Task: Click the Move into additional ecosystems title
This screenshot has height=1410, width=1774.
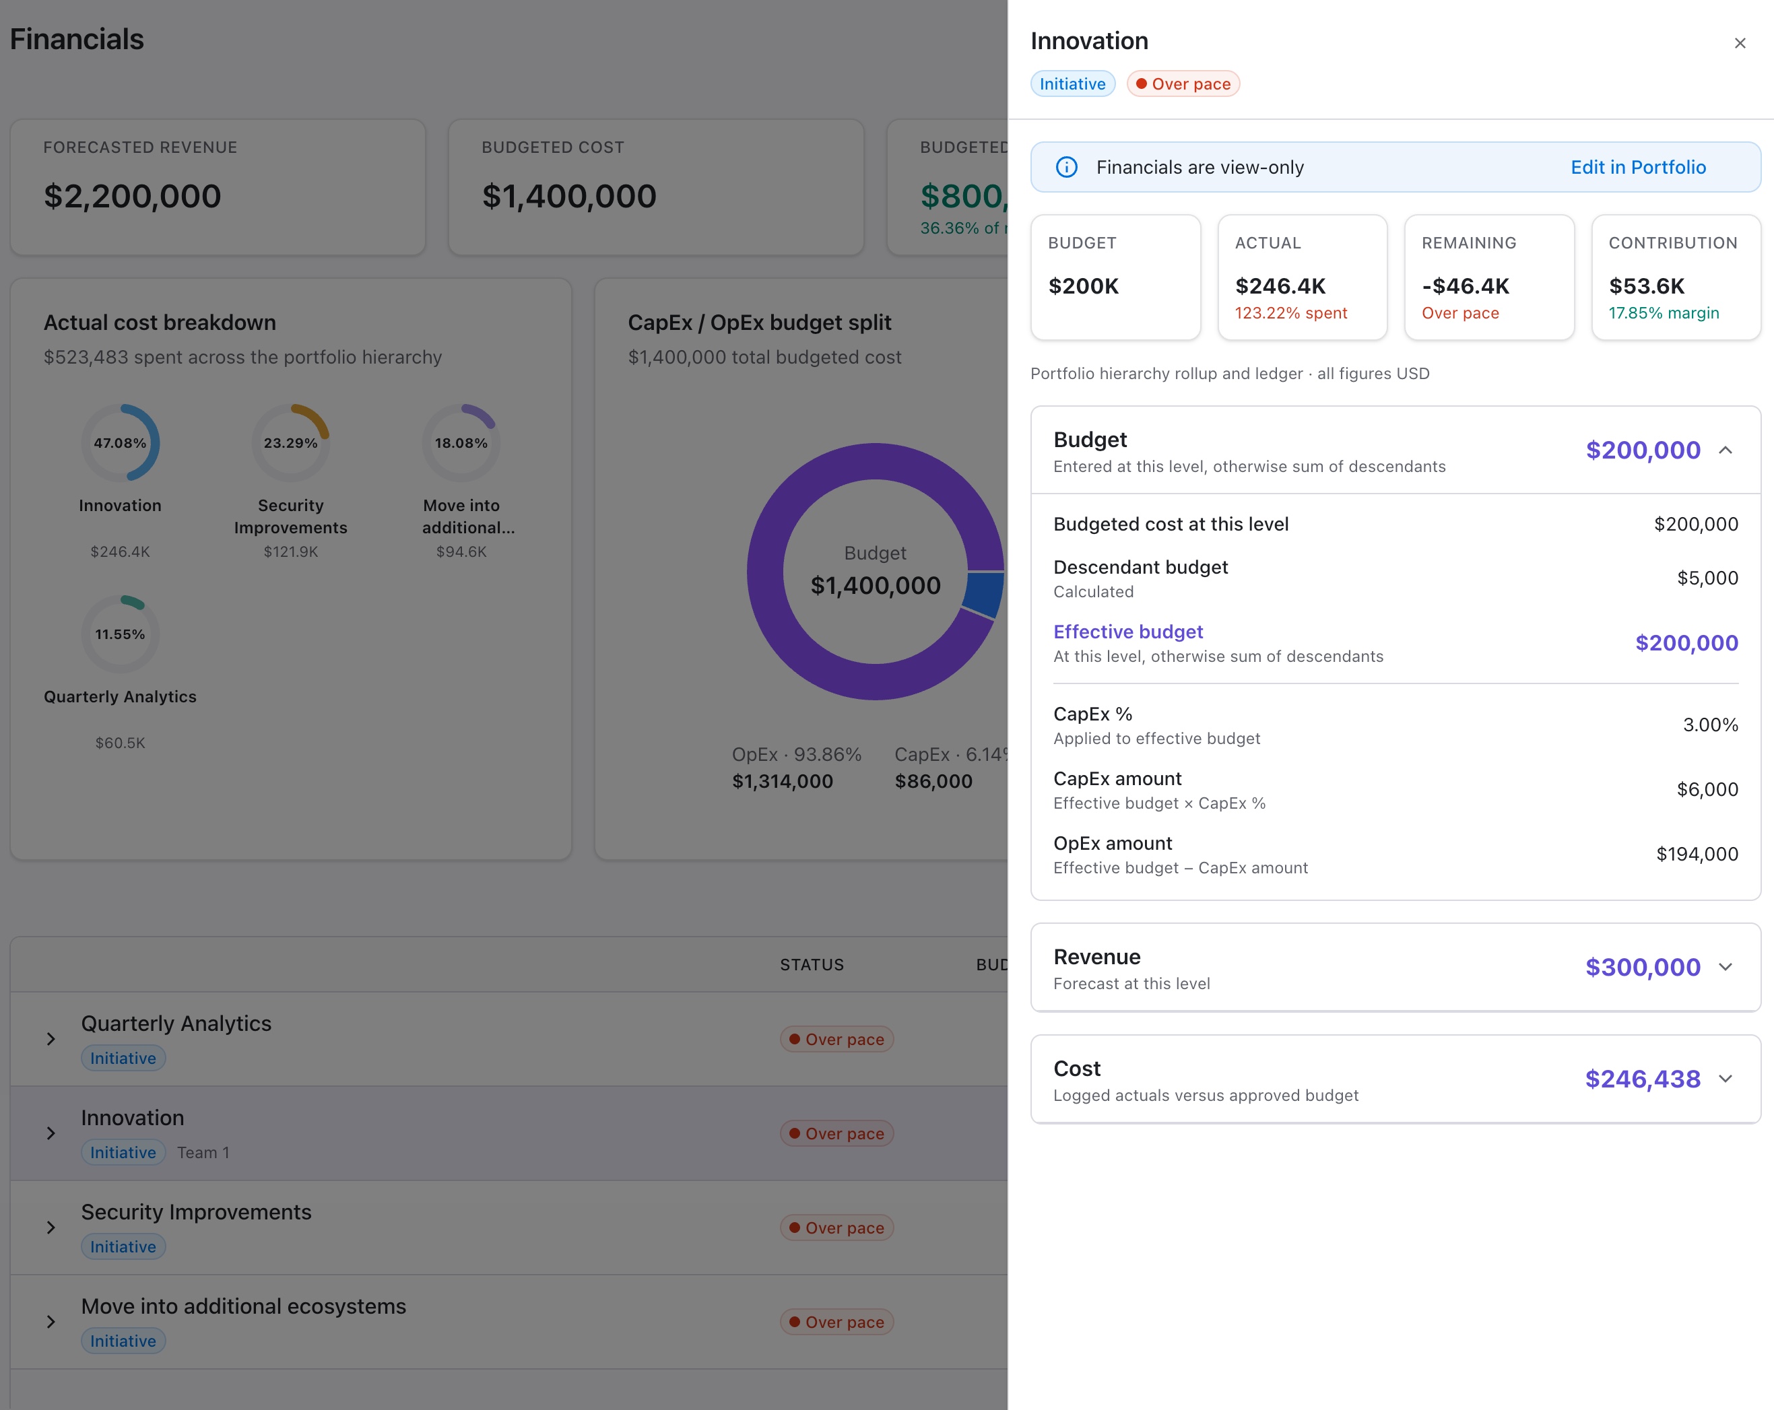Action: click(x=244, y=1306)
